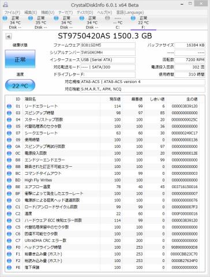Click the status icon for ID C6 row
The image size is (210, 277).
click(9, 234)
